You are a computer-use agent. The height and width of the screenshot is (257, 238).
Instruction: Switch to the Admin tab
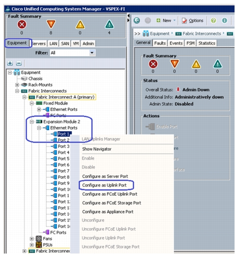tap(88, 44)
